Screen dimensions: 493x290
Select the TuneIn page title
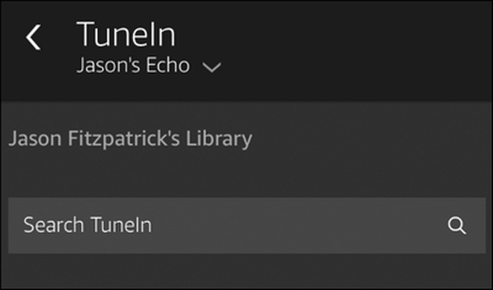126,34
